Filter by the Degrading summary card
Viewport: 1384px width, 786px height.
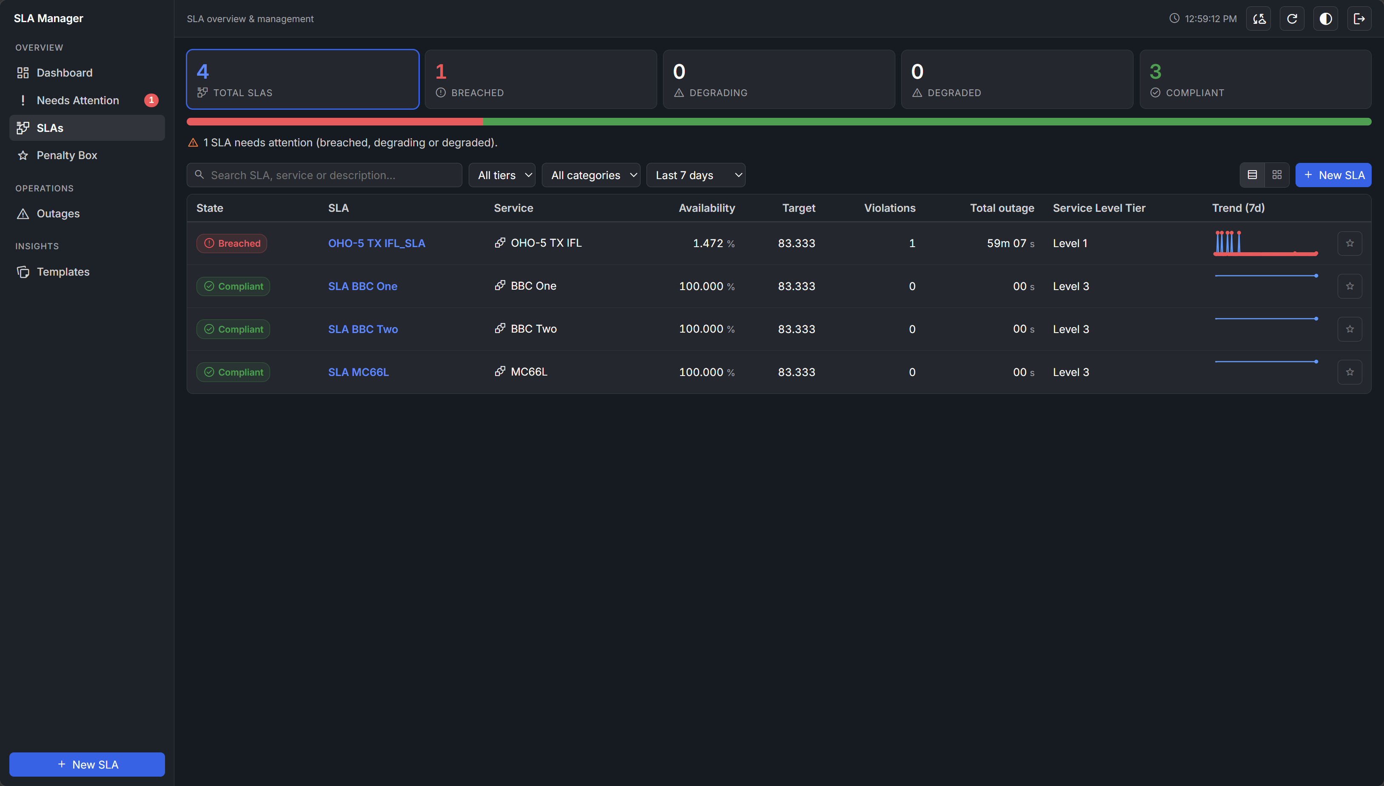coord(778,80)
